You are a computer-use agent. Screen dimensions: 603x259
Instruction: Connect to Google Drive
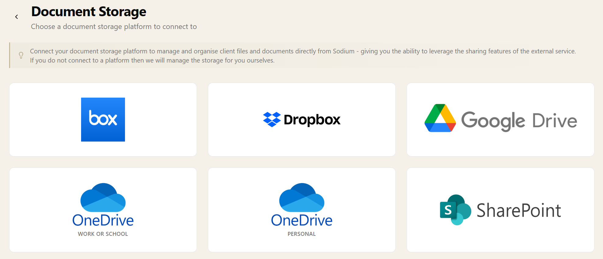pyautogui.click(x=501, y=120)
